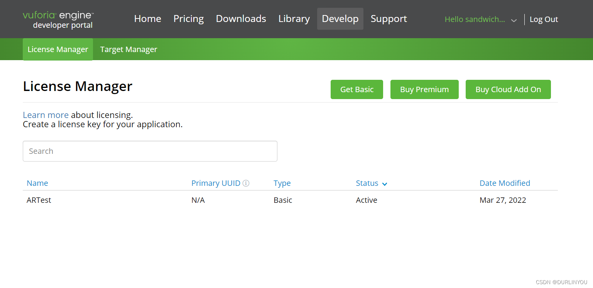593x288 pixels.
Task: Sort licenses by Name column
Action: [37, 183]
